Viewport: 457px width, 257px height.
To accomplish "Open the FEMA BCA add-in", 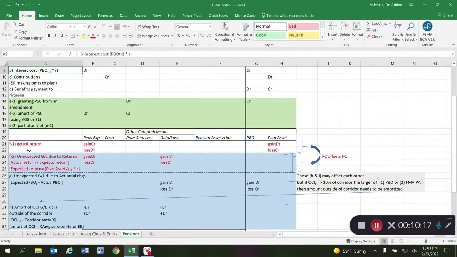I will 427,32.
